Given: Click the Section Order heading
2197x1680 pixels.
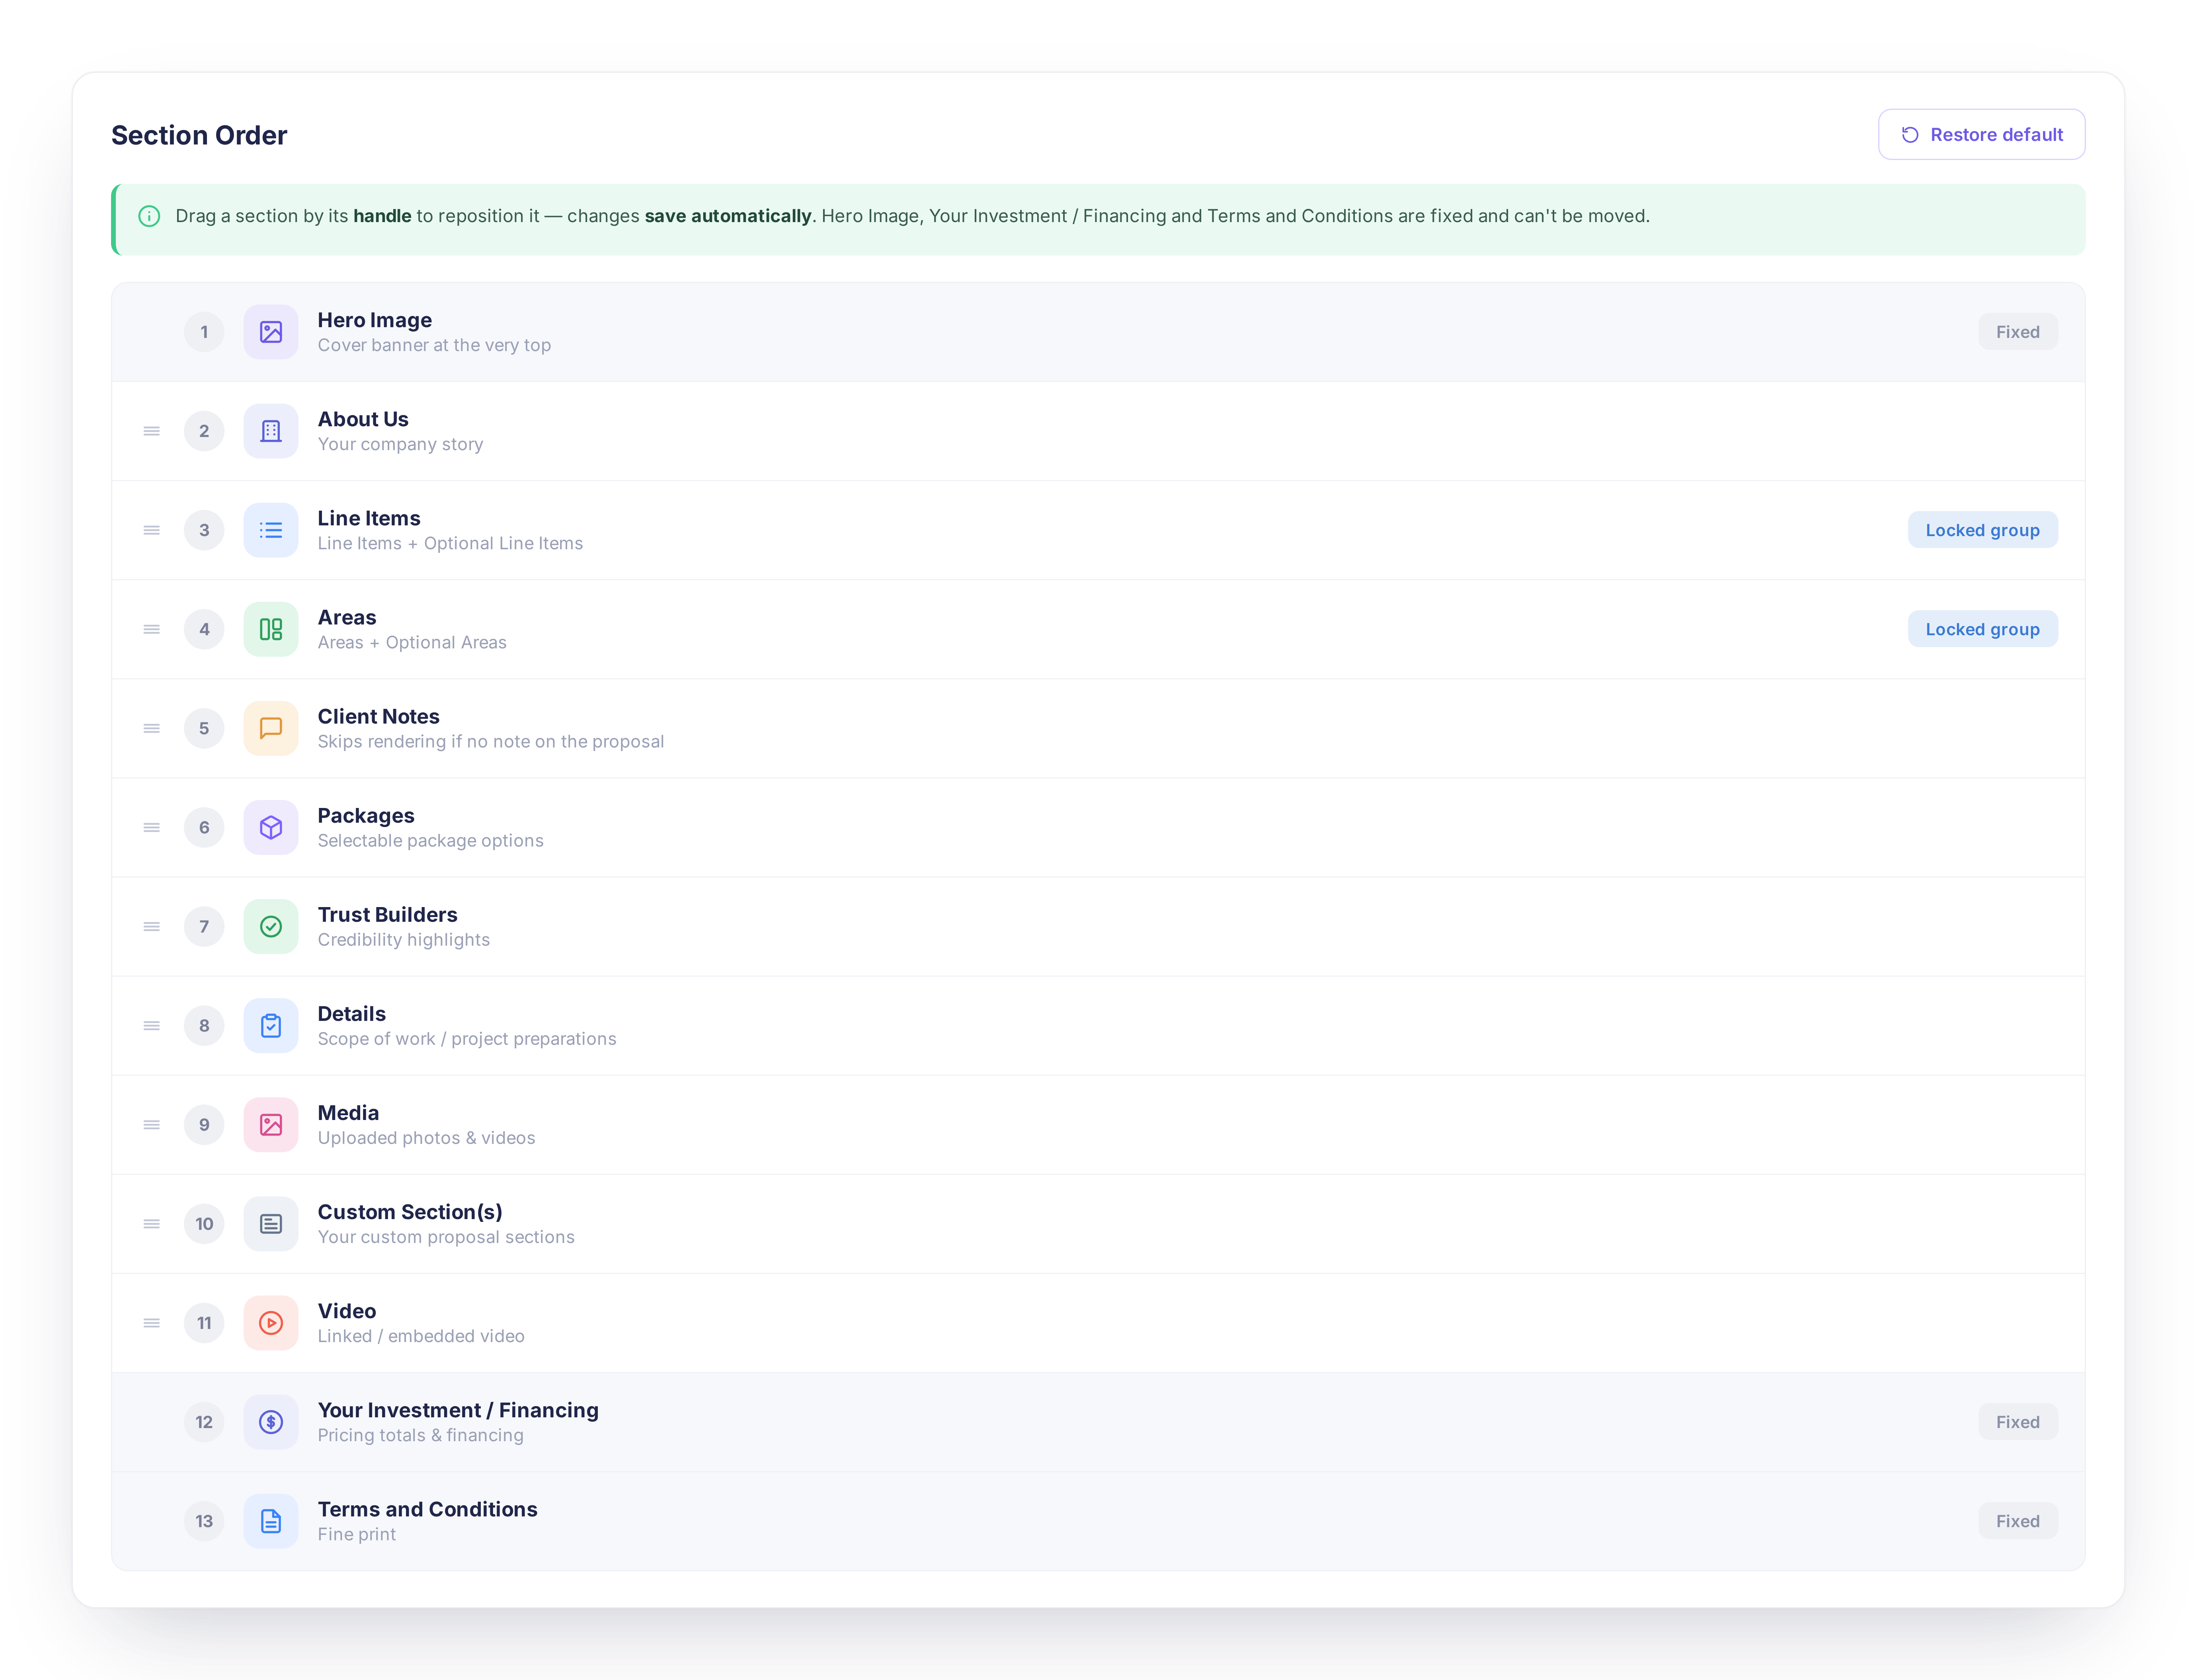Looking at the screenshot, I should coord(199,135).
